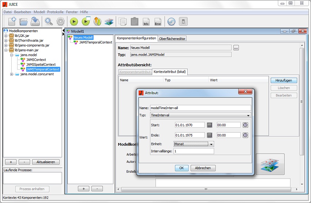Click the magnifying glass search icon
The image size is (311, 203).
[x=49, y=22]
